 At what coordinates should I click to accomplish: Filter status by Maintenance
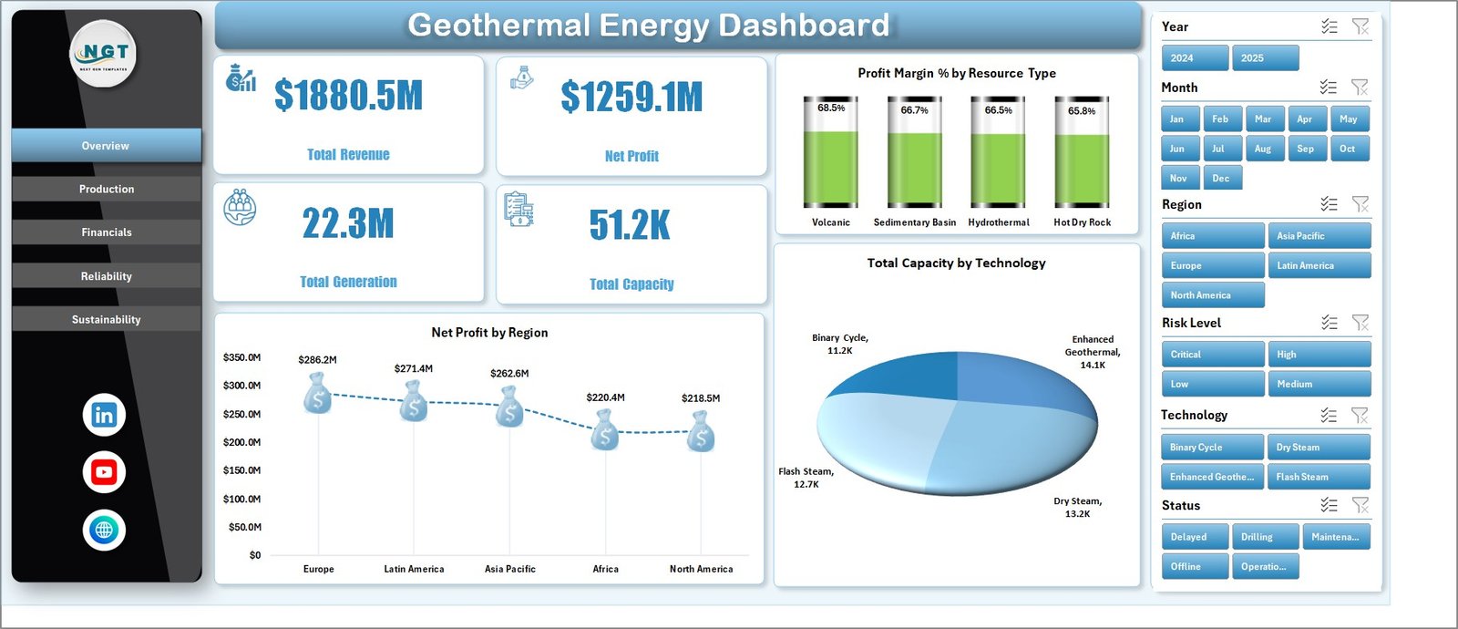click(1336, 537)
